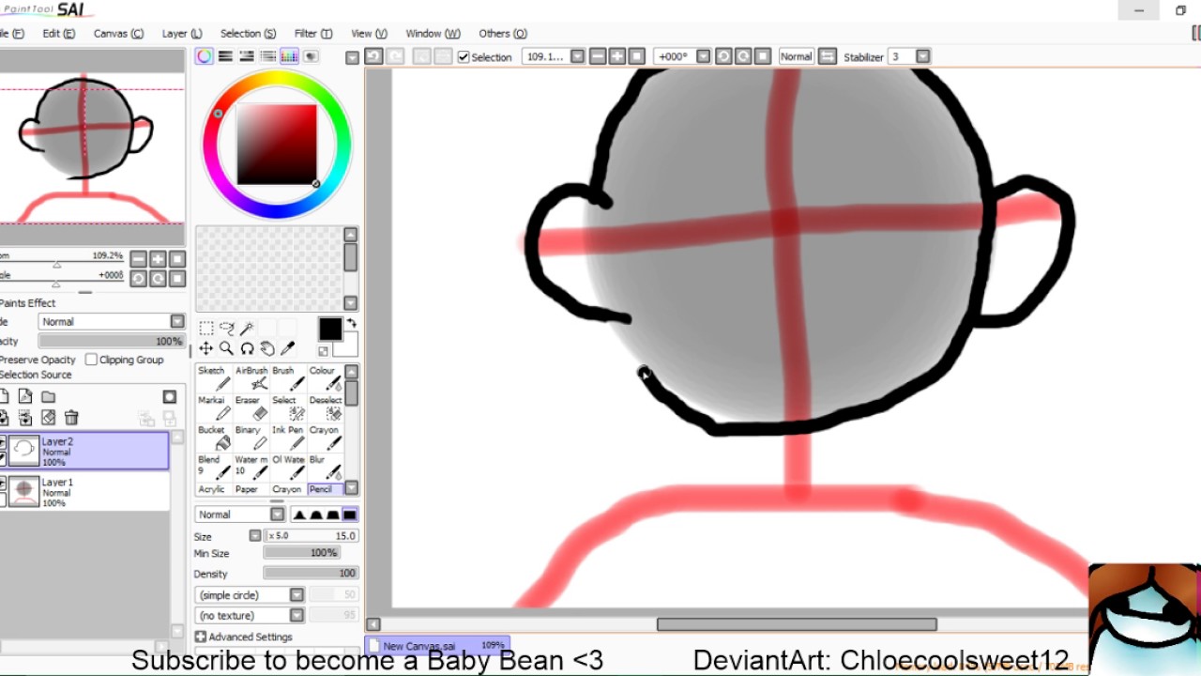Image resolution: width=1201 pixels, height=676 pixels.
Task: Toggle visibility eye of Layer2
Action: pyautogui.click(x=3, y=442)
